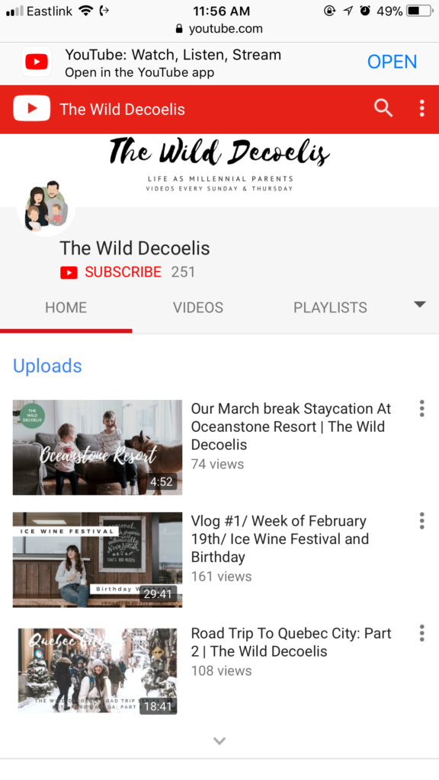
Task: Switch to the Playlists tab
Action: click(x=330, y=308)
